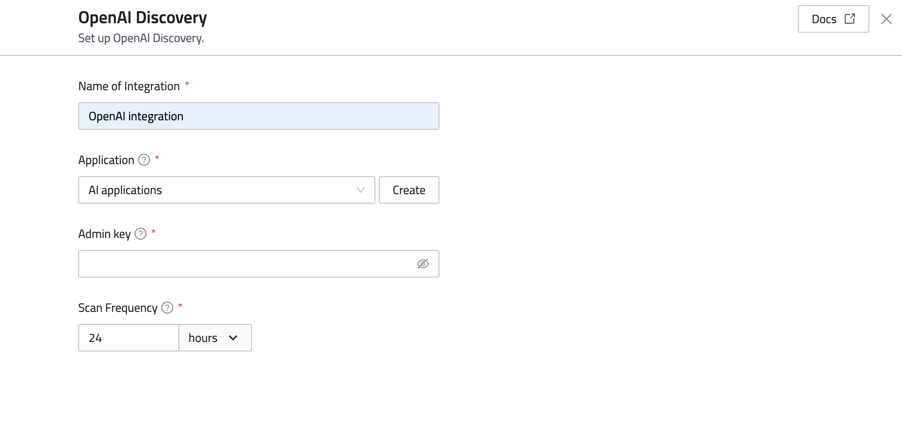Click the Scan Frequency label text
902x421 pixels.
(118, 308)
